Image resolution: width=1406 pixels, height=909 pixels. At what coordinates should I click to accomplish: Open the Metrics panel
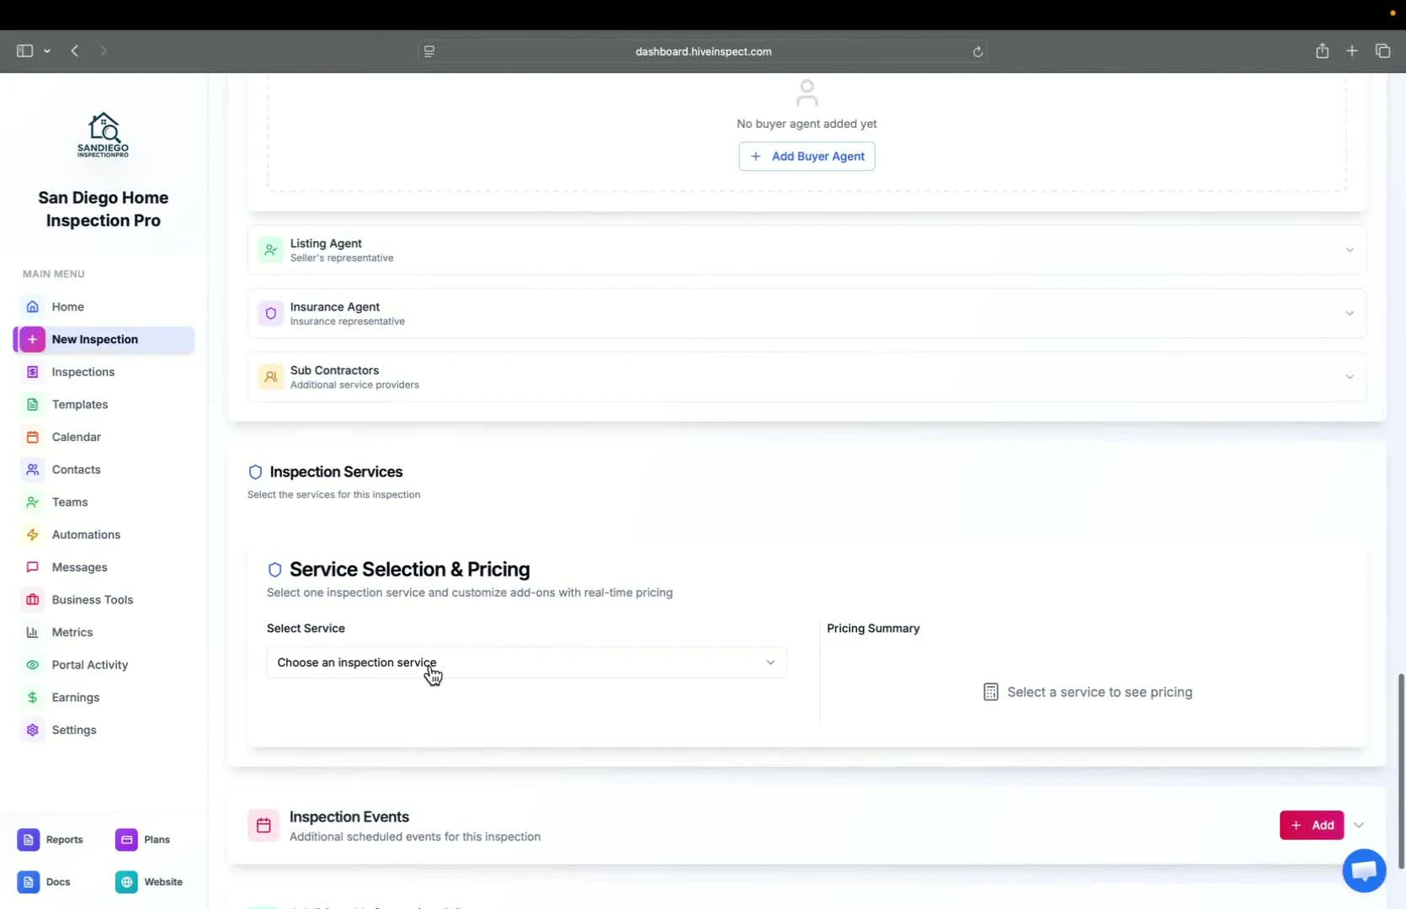(x=72, y=632)
